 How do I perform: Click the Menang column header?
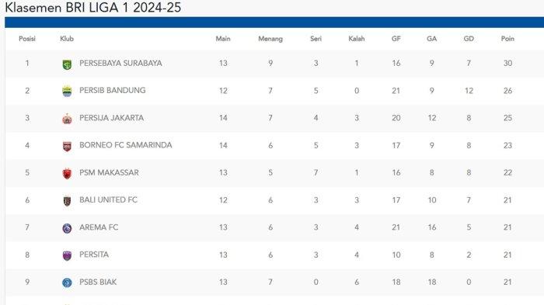point(270,39)
